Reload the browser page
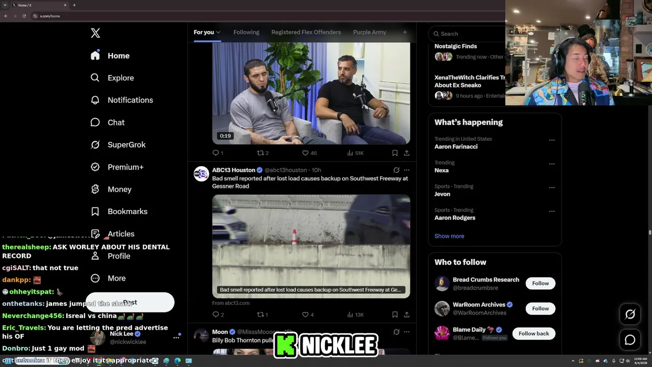 pyautogui.click(x=24, y=16)
